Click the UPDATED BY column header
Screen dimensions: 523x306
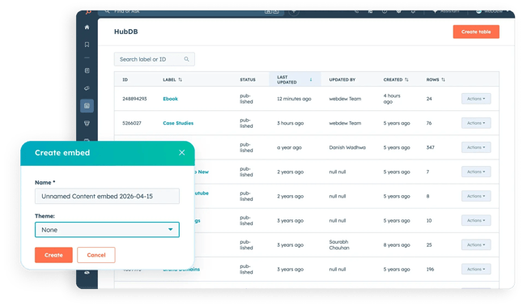pos(342,80)
